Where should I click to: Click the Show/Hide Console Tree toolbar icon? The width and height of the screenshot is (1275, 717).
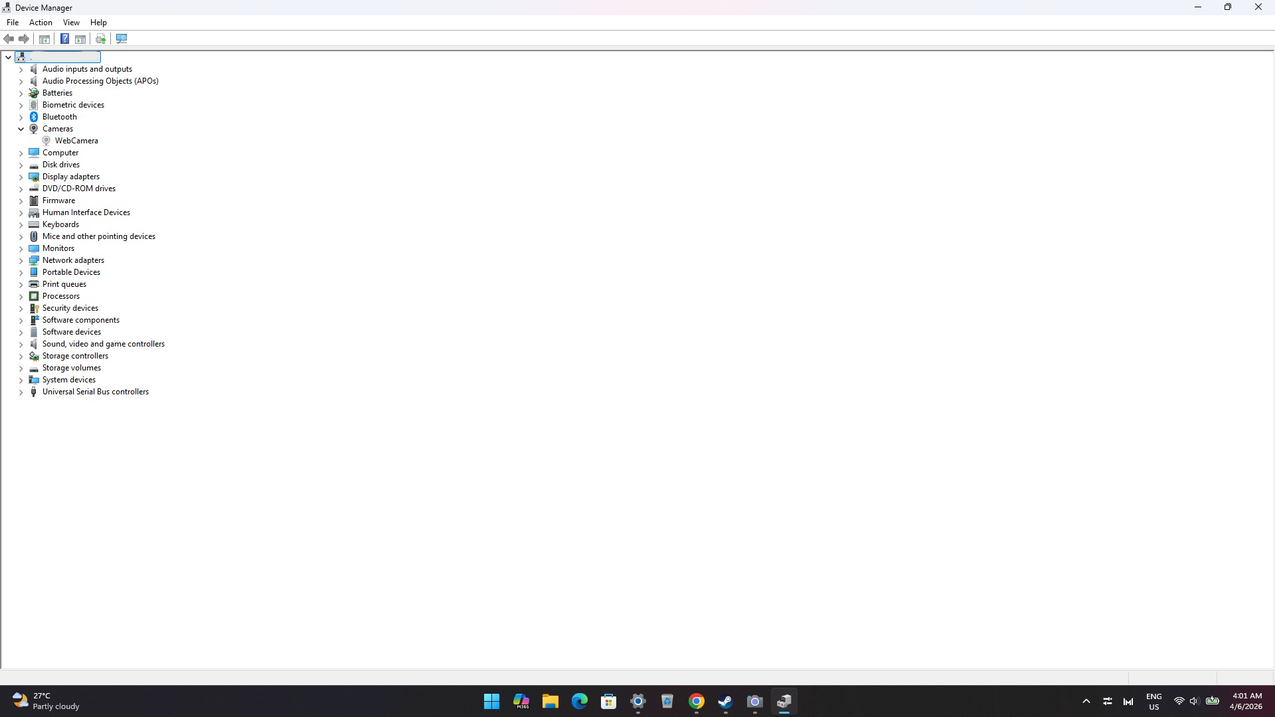[x=44, y=39]
